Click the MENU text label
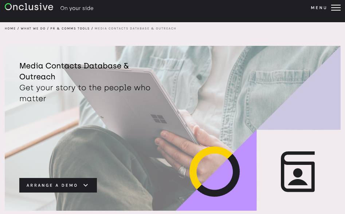Image resolution: width=345 pixels, height=214 pixels. click(319, 8)
